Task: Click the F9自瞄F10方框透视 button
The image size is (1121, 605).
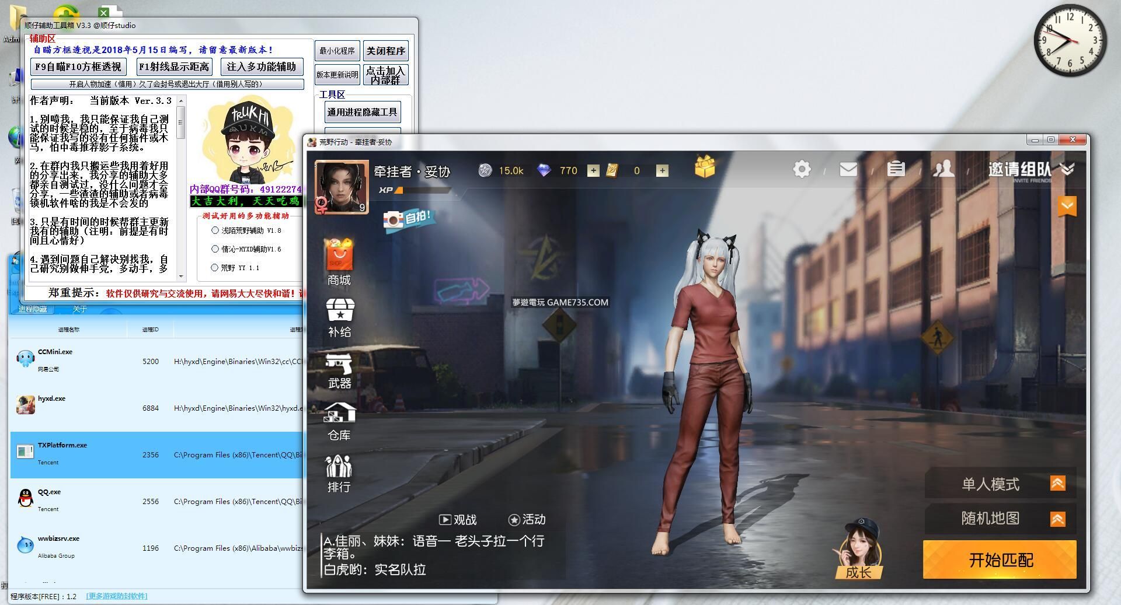Action: [x=78, y=67]
